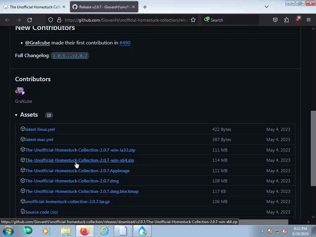The width and height of the screenshot is (316, 237).
Task: Open the clock showing 9:22 PM
Action: [x=300, y=231]
